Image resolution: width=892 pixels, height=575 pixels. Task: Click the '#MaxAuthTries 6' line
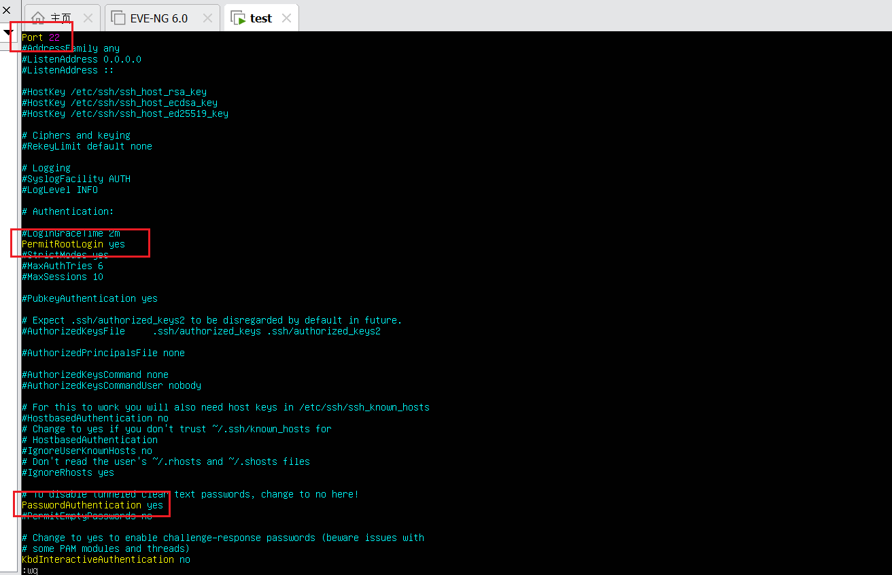pyautogui.click(x=63, y=266)
